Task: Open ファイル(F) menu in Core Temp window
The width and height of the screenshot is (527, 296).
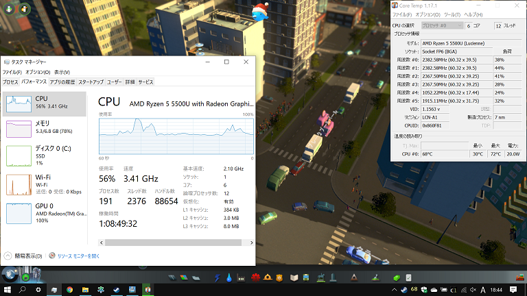Action: [x=402, y=15]
